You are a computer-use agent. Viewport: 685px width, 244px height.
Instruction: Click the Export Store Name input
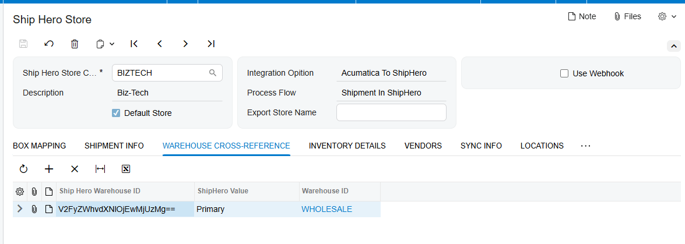pos(391,112)
